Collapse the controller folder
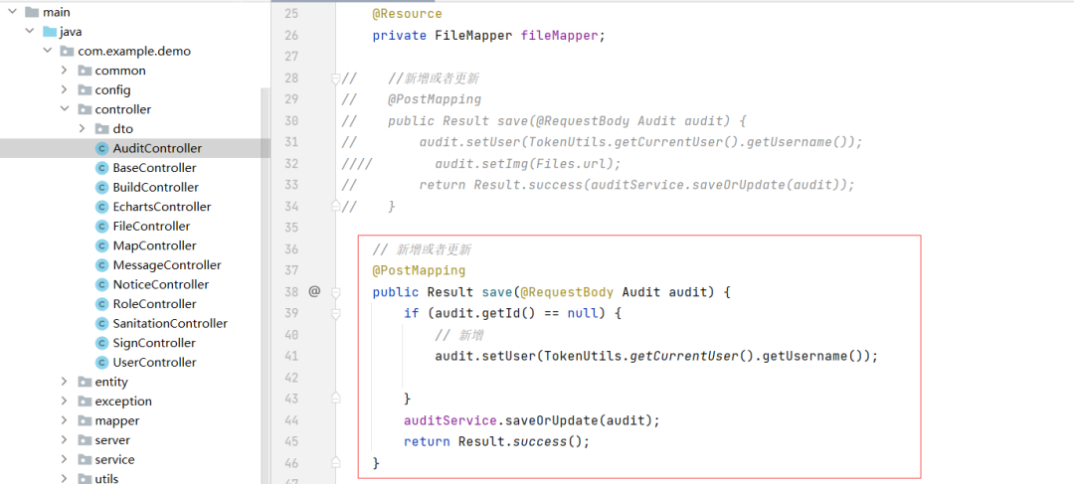Viewport: 1074px width, 484px height. point(65,109)
